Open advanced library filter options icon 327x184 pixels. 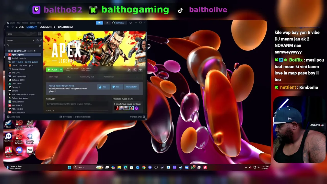click(40, 45)
